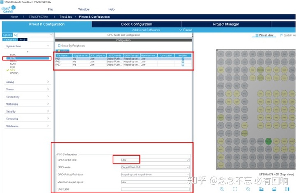Expand the Connectivity category
The height and width of the screenshot is (193, 296).
coord(28,96)
